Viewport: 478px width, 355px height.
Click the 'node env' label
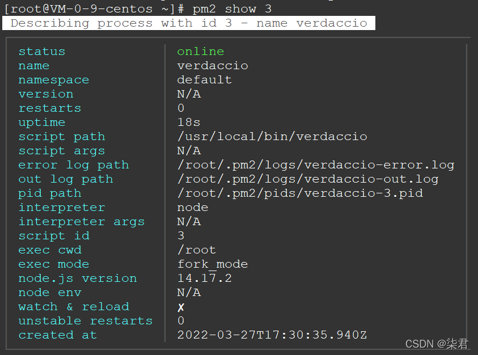pos(50,293)
